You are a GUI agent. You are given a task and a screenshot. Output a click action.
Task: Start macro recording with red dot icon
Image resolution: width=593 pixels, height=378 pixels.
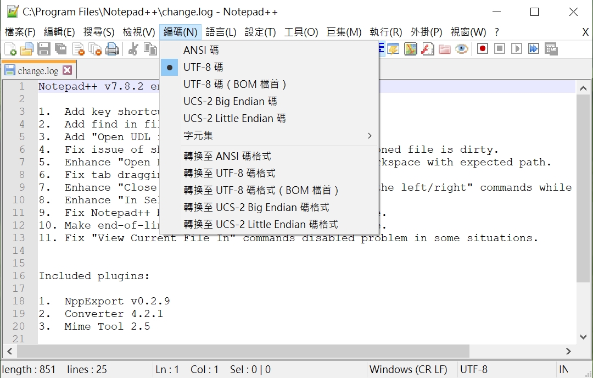pos(483,49)
